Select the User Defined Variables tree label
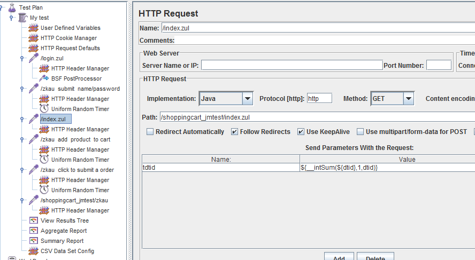The height and width of the screenshot is (260, 475). point(71,28)
